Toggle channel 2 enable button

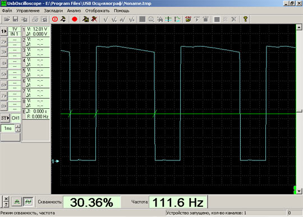4,41
